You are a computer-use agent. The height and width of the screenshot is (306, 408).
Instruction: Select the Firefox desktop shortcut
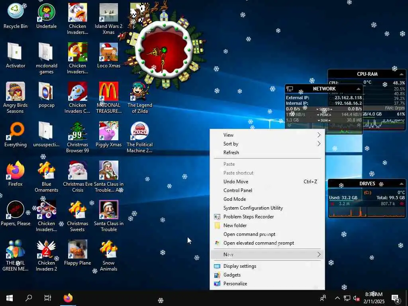(16, 174)
